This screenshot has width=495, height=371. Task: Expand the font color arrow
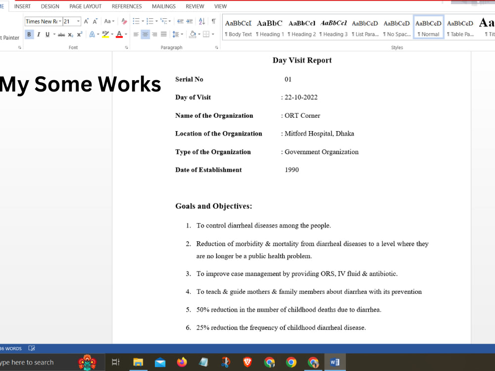[126, 34]
